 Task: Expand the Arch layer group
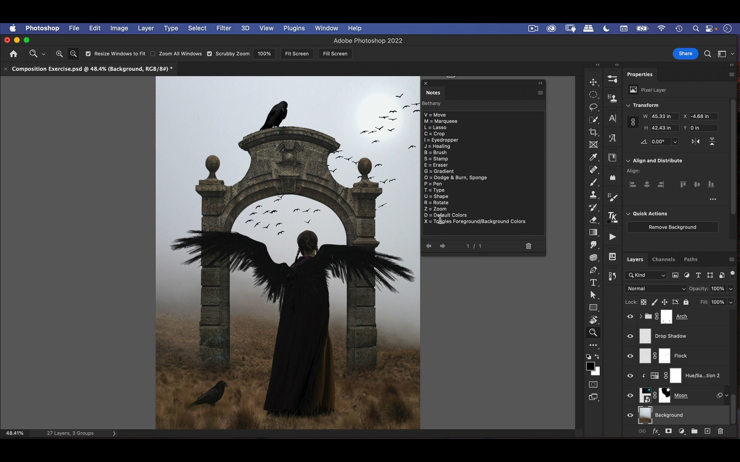point(641,316)
